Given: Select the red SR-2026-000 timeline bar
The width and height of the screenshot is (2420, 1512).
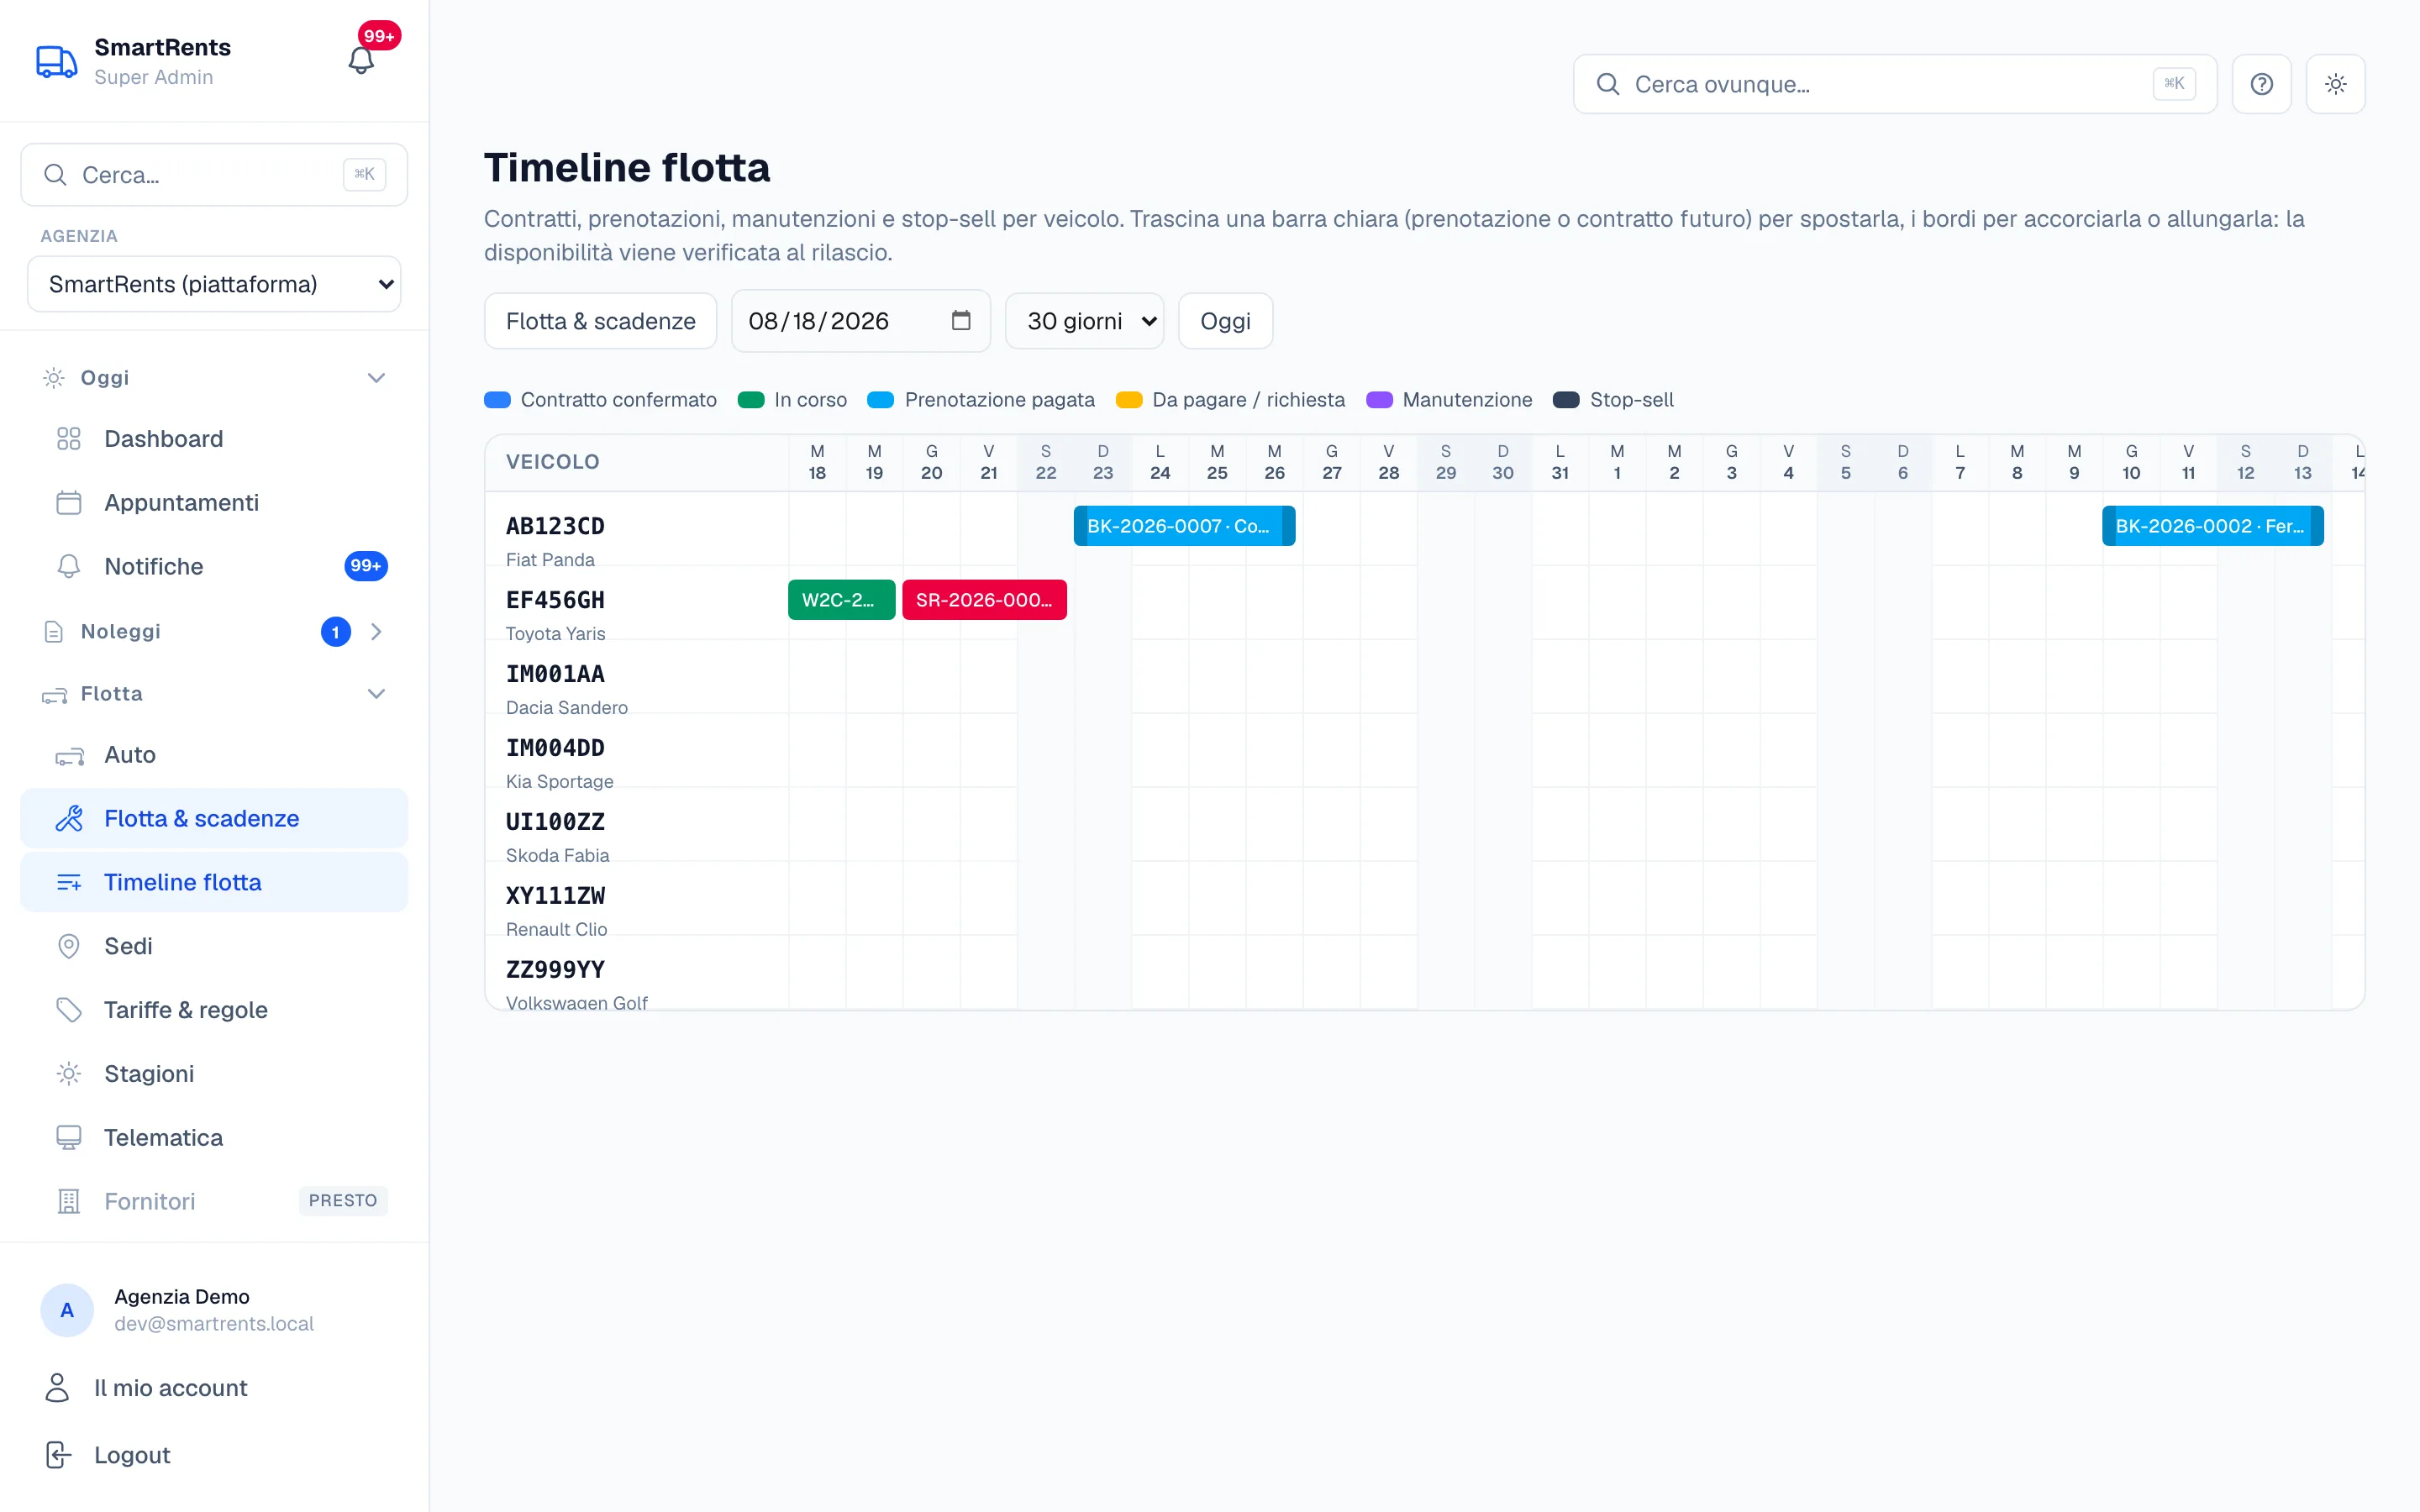Looking at the screenshot, I should point(984,600).
